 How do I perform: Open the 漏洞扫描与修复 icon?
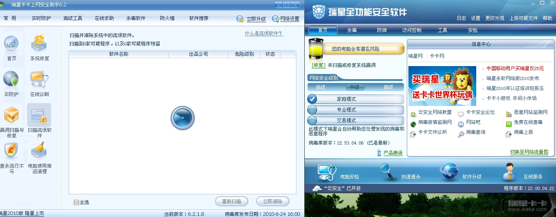click(11, 115)
